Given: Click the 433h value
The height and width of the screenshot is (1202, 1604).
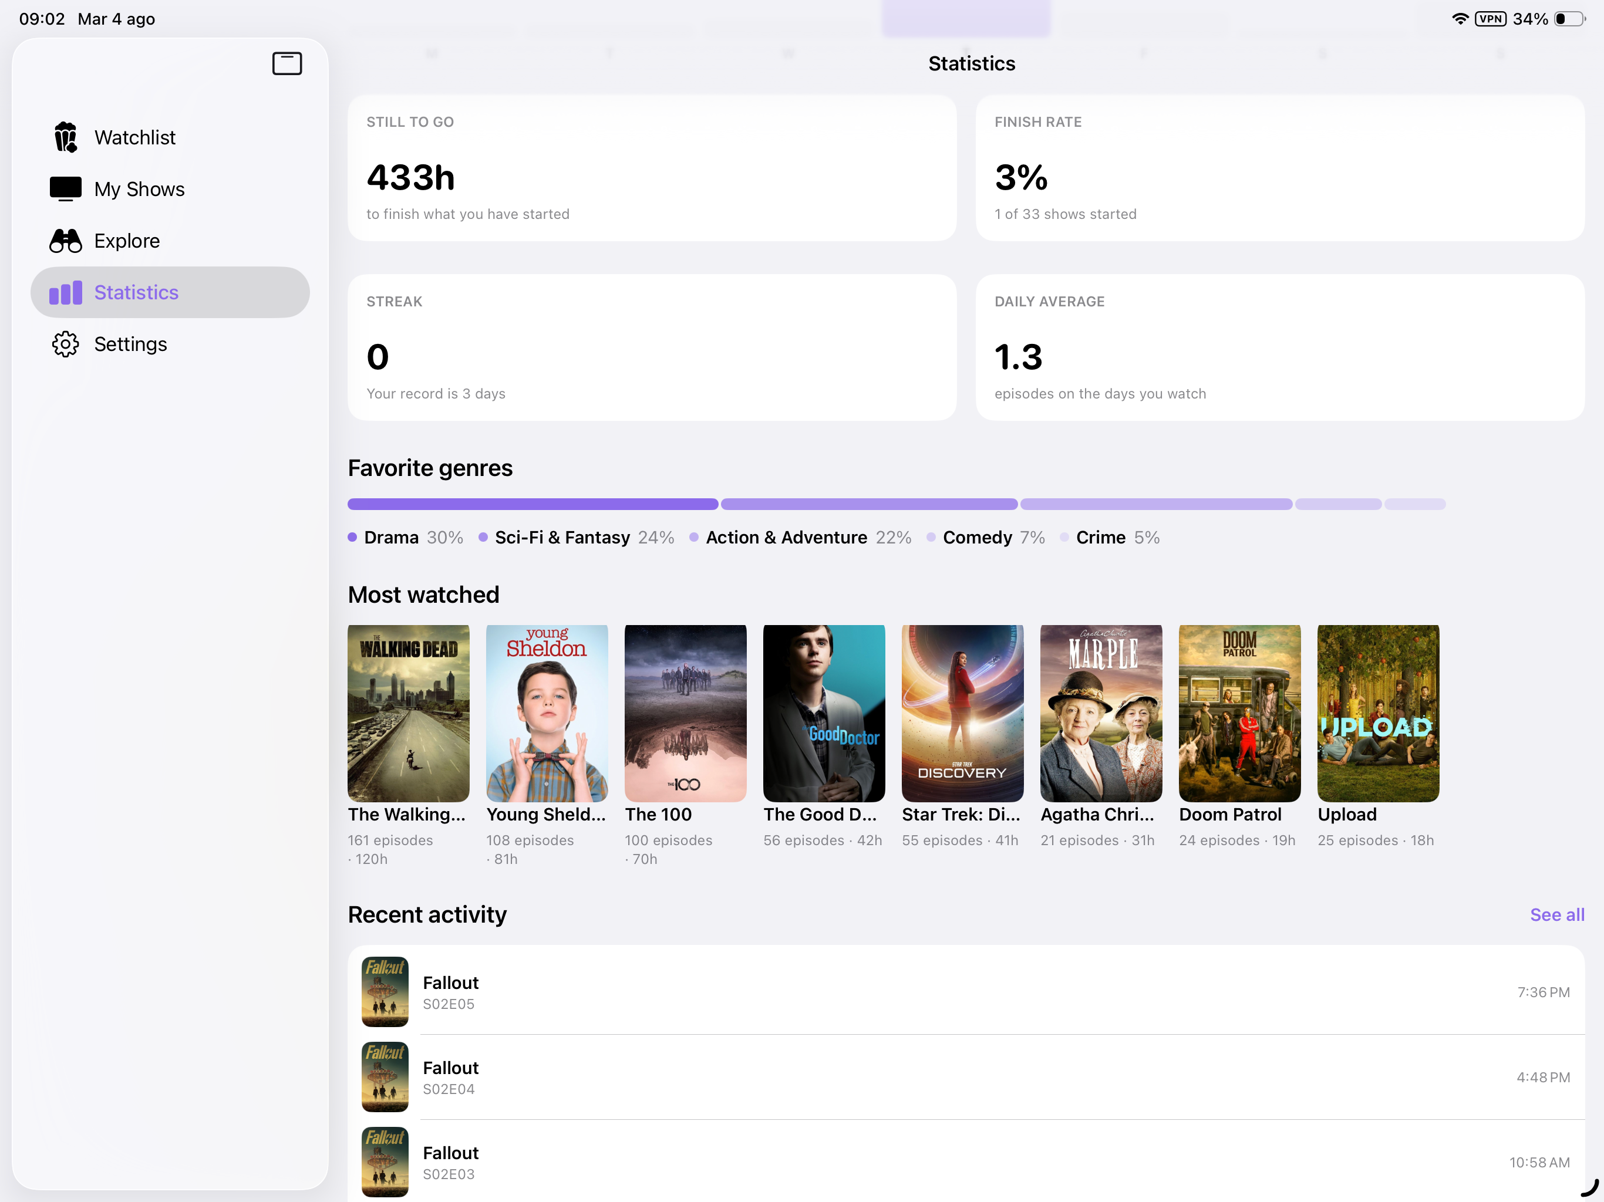Looking at the screenshot, I should (x=410, y=178).
